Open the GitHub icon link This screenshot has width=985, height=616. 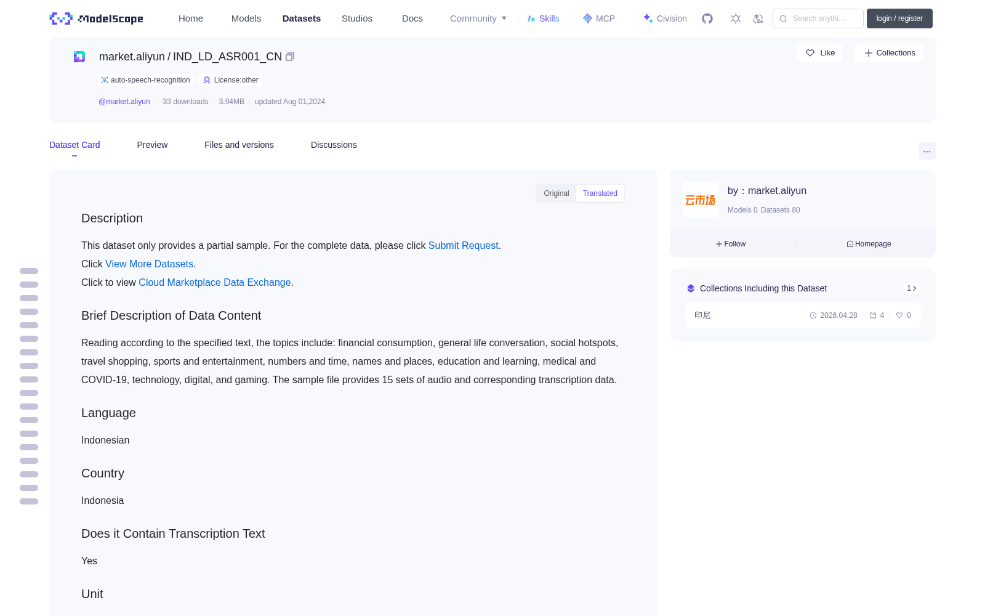[707, 18]
